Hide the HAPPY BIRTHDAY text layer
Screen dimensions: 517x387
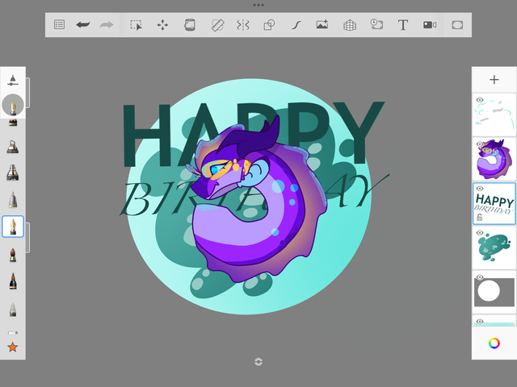coord(480,189)
